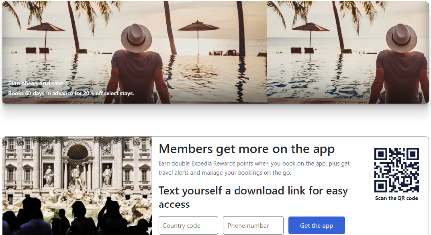Click the Get the app button

pos(317,225)
